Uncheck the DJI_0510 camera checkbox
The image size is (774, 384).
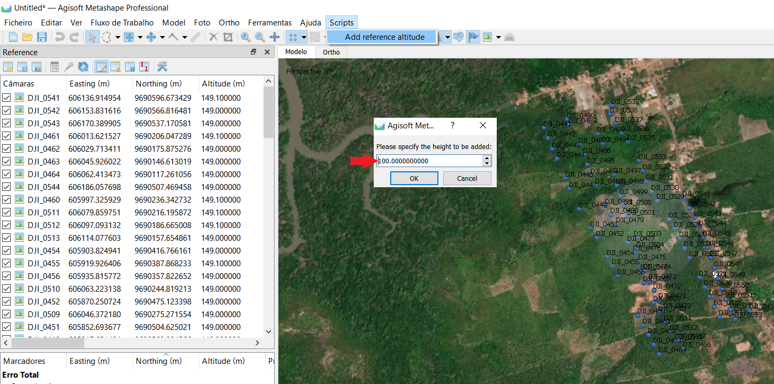click(x=6, y=289)
